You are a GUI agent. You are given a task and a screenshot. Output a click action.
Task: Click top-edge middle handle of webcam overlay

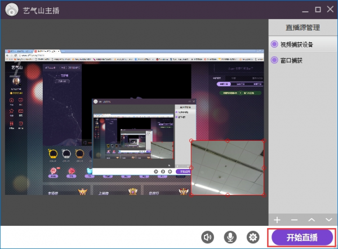click(228, 141)
